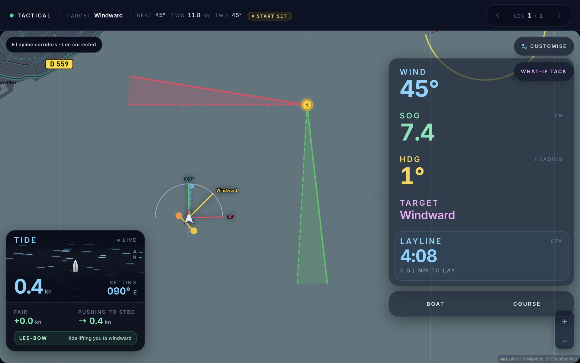Click the Fair +0.0 kn value
Screen dimensions: 580x363
coord(28,321)
